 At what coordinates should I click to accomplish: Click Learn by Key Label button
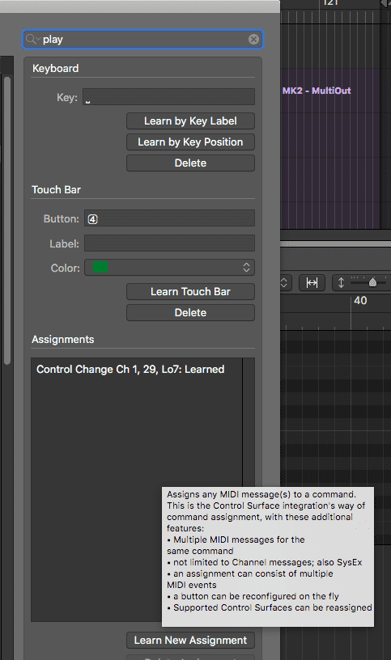click(x=190, y=121)
